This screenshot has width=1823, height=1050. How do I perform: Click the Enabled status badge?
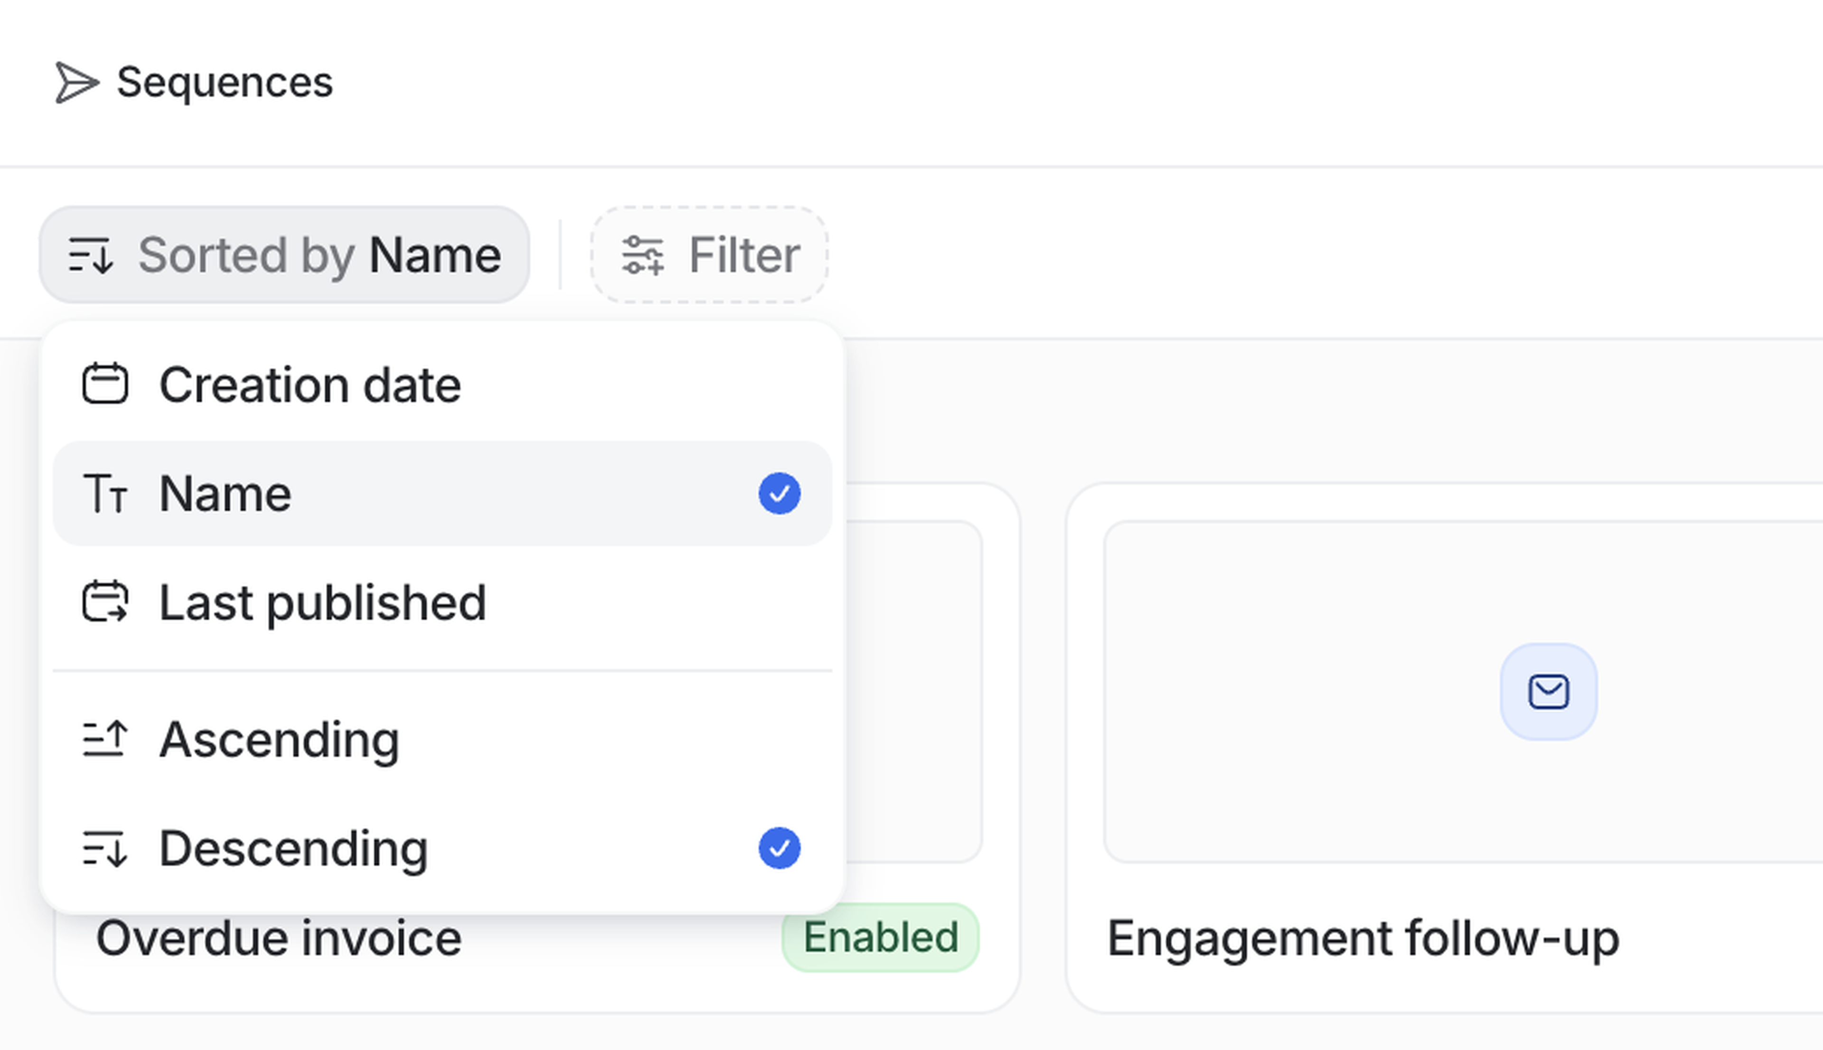(x=880, y=937)
